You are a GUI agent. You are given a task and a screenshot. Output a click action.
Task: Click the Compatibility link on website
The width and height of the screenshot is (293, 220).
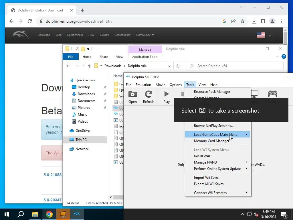coord(122,35)
